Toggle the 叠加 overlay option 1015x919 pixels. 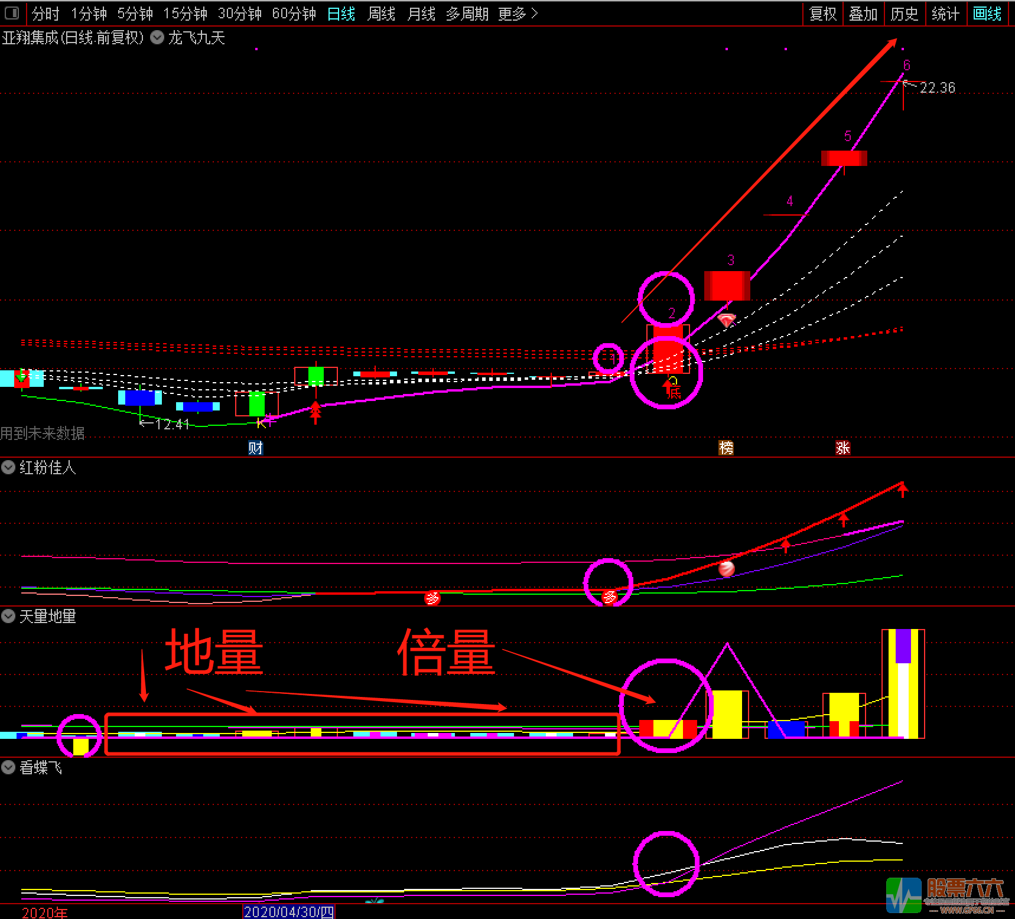pos(863,14)
